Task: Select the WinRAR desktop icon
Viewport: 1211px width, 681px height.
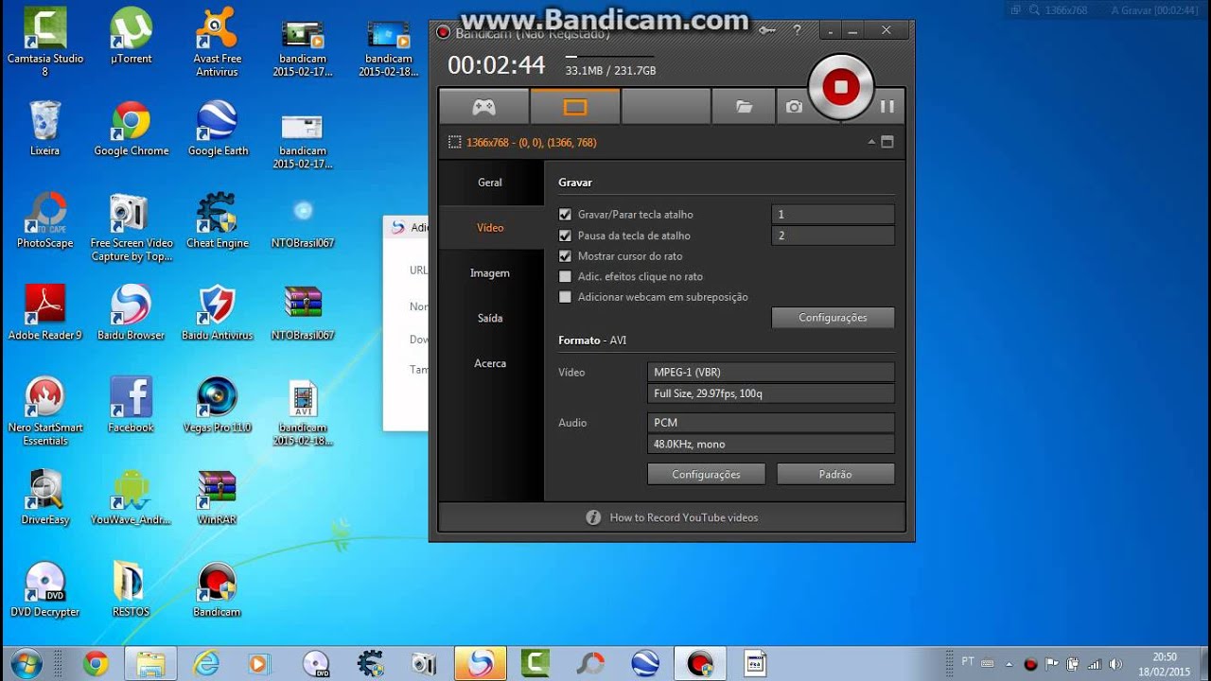Action: pyautogui.click(x=217, y=498)
